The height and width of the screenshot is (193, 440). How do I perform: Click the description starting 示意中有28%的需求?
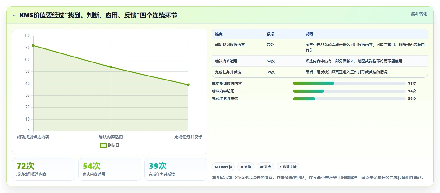pyautogui.click(x=365, y=47)
